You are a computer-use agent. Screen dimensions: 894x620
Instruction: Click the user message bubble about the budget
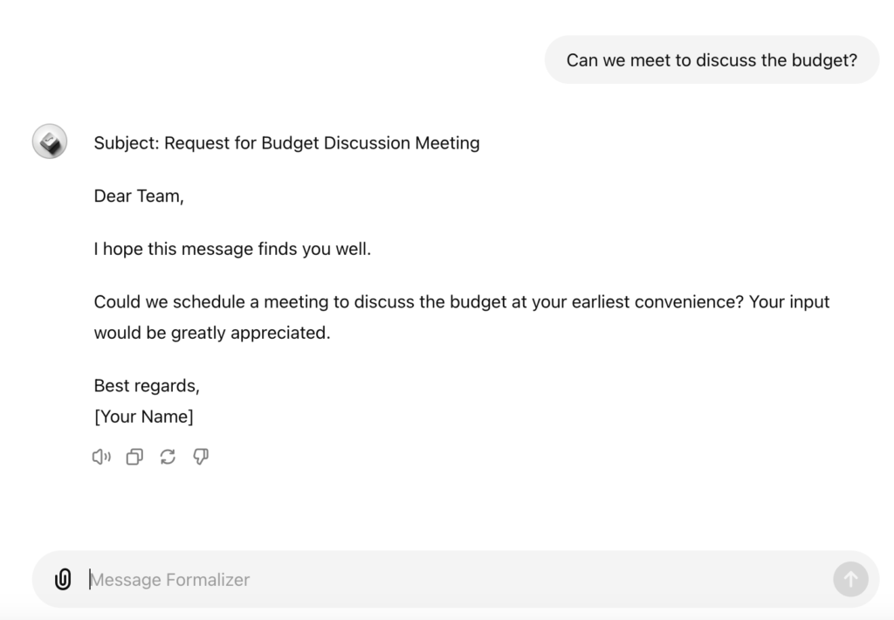pyautogui.click(x=712, y=59)
